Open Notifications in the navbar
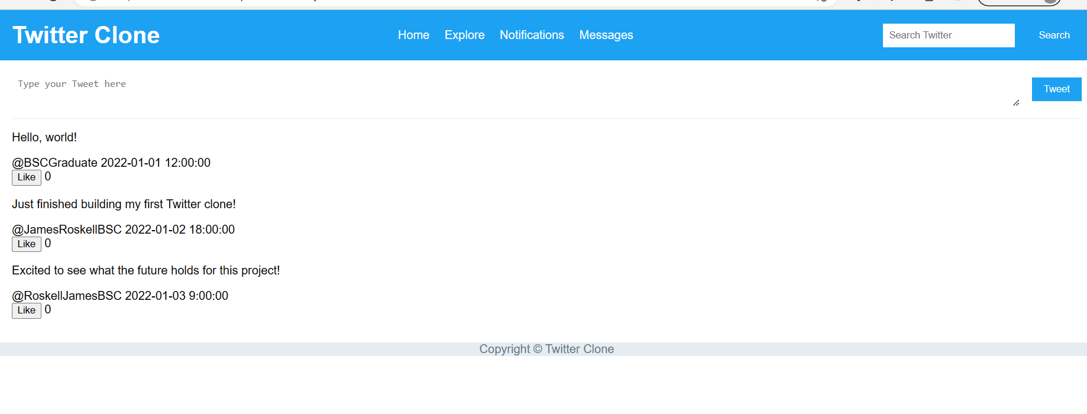This screenshot has width=1087, height=414. (532, 35)
